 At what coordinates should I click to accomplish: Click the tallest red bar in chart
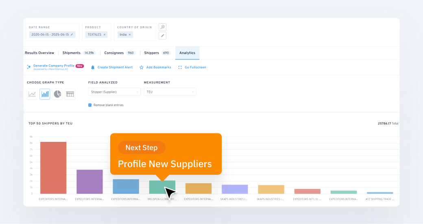[53, 167]
